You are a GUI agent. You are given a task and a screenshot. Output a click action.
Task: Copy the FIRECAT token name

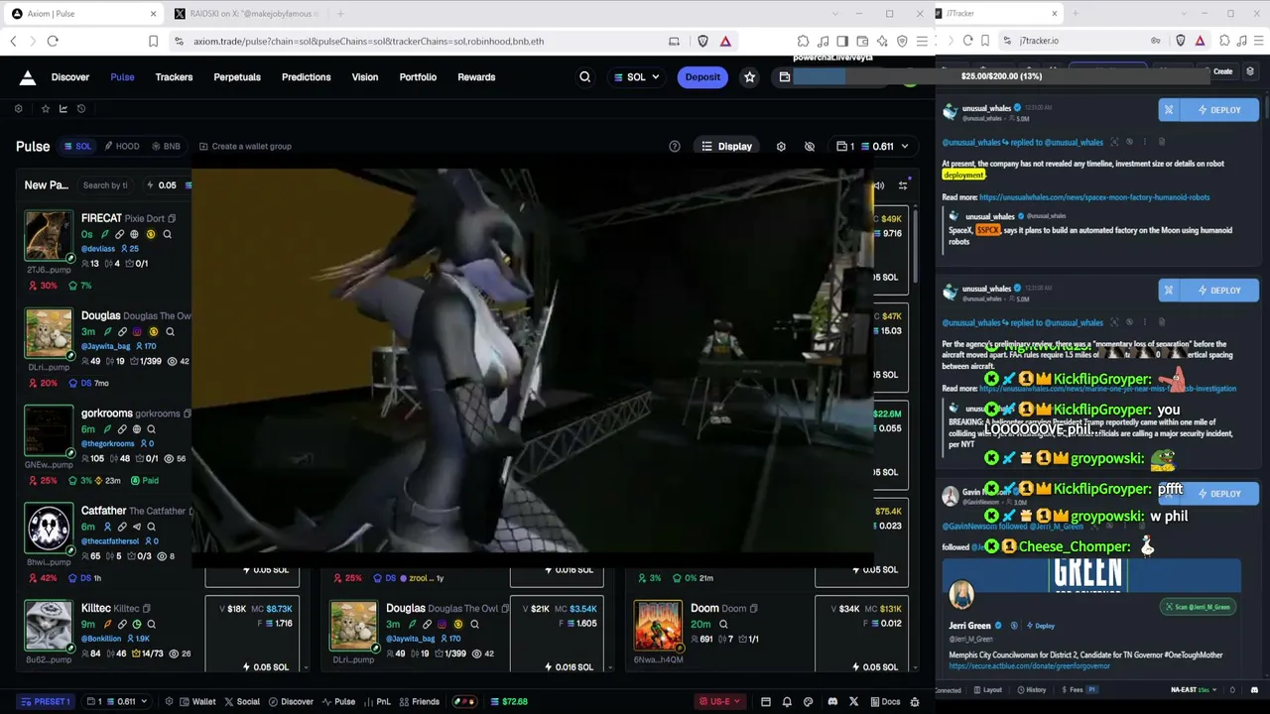tap(172, 218)
